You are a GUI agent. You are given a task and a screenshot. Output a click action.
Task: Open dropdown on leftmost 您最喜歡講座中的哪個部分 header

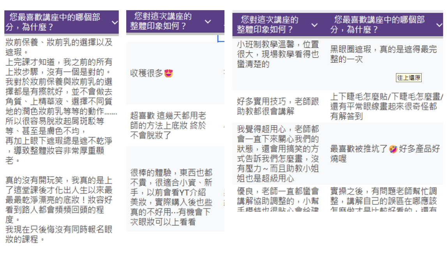tap(115, 23)
